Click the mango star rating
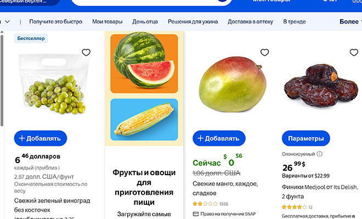The width and height of the screenshot is (362, 219). 205,204
